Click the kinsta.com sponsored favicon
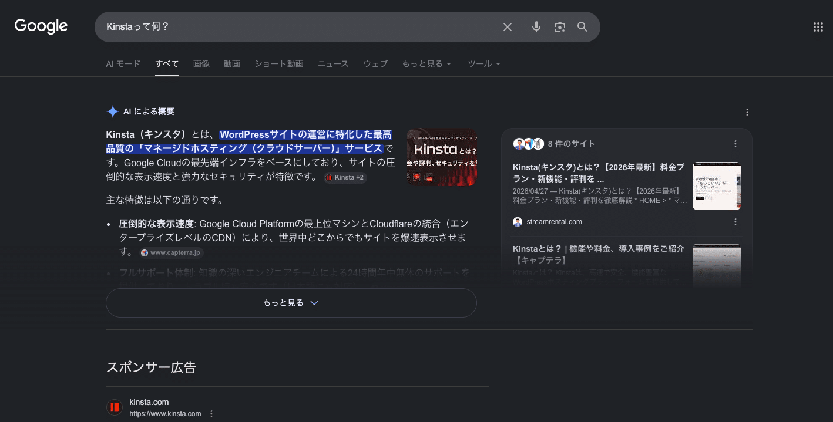The height and width of the screenshot is (422, 833). click(115, 407)
